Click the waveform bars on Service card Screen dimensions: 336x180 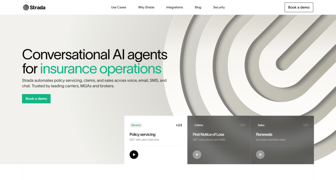179,125
